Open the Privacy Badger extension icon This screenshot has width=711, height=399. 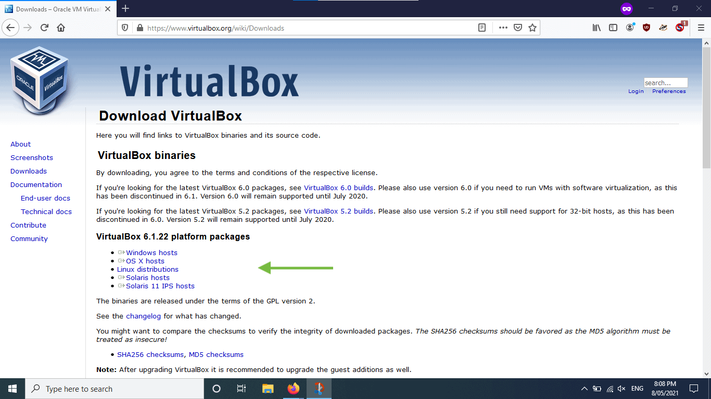663,28
